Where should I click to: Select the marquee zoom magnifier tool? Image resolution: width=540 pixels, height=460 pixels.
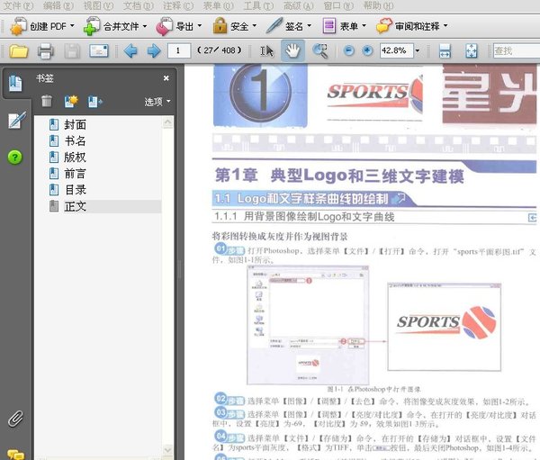[320, 51]
